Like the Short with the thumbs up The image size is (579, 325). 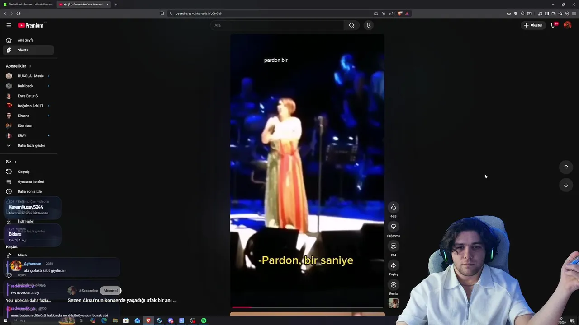pos(394,207)
